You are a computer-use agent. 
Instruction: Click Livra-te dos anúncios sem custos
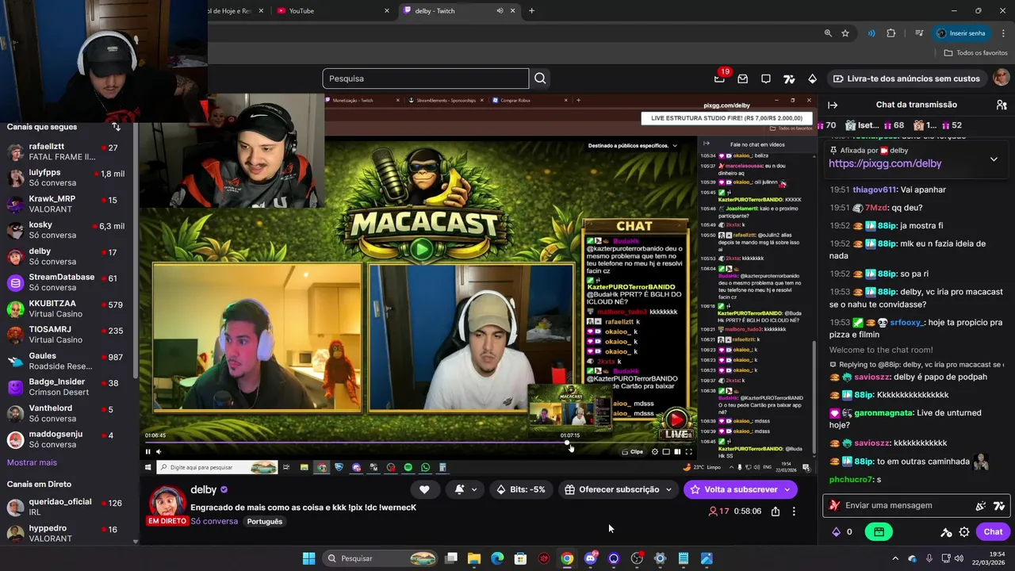click(906, 79)
